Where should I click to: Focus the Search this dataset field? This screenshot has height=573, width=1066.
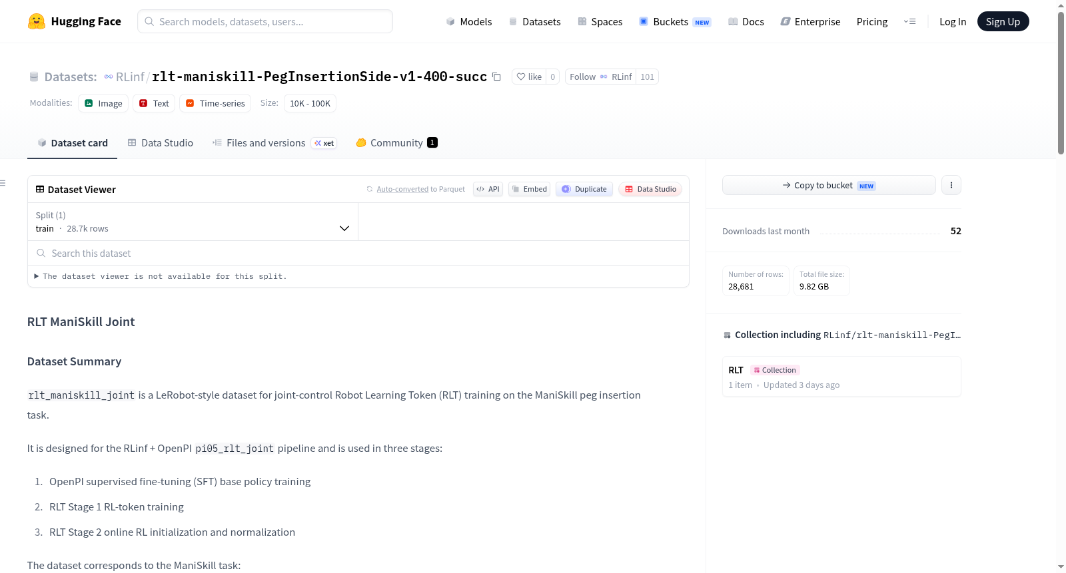pos(358,253)
